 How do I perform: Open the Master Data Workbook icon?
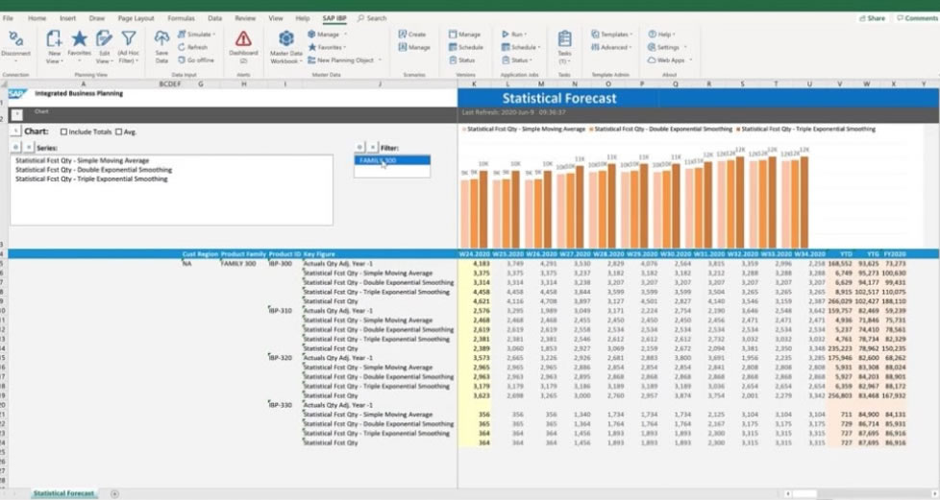(x=286, y=39)
